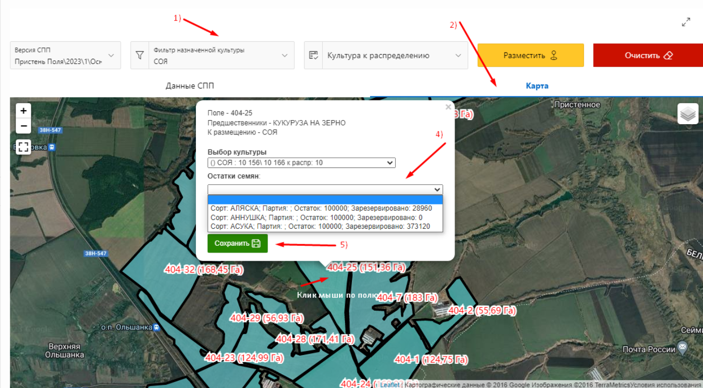Image resolution: width=703 pixels, height=388 pixels.
Task: Switch to the Данные СПП tab
Action: (190, 86)
